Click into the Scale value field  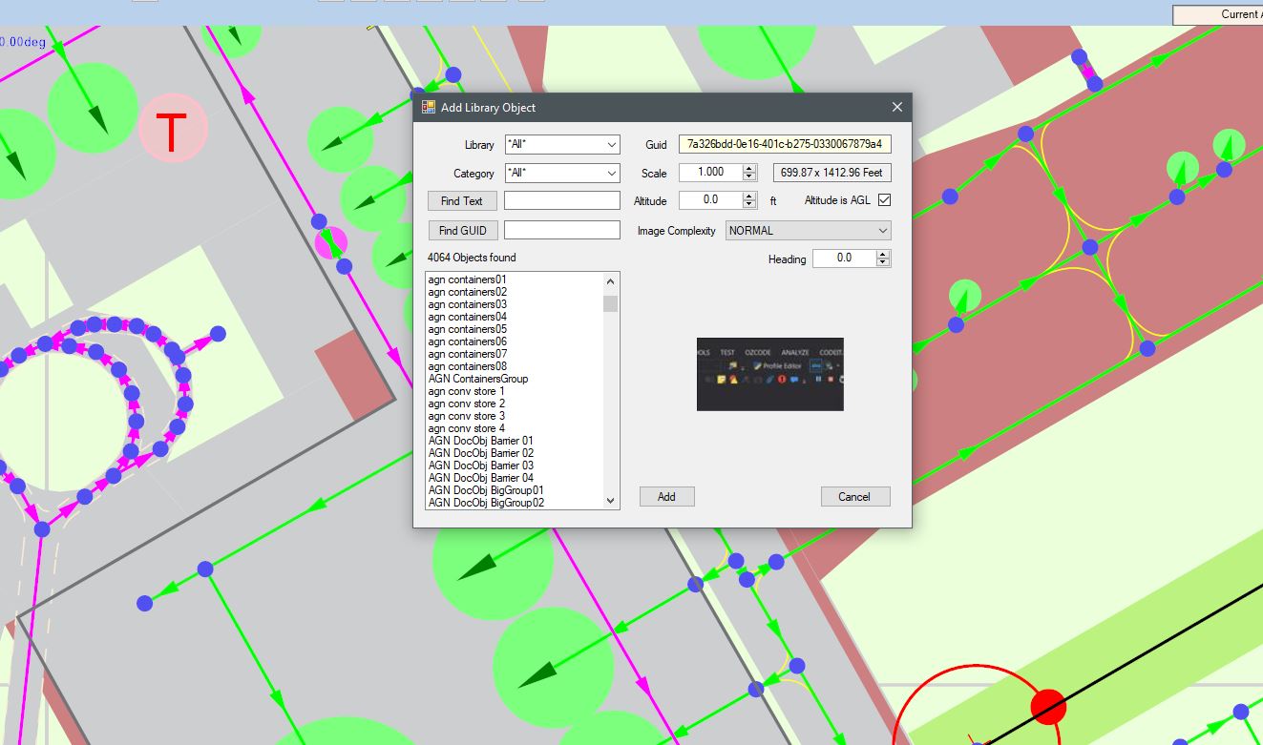[709, 173]
